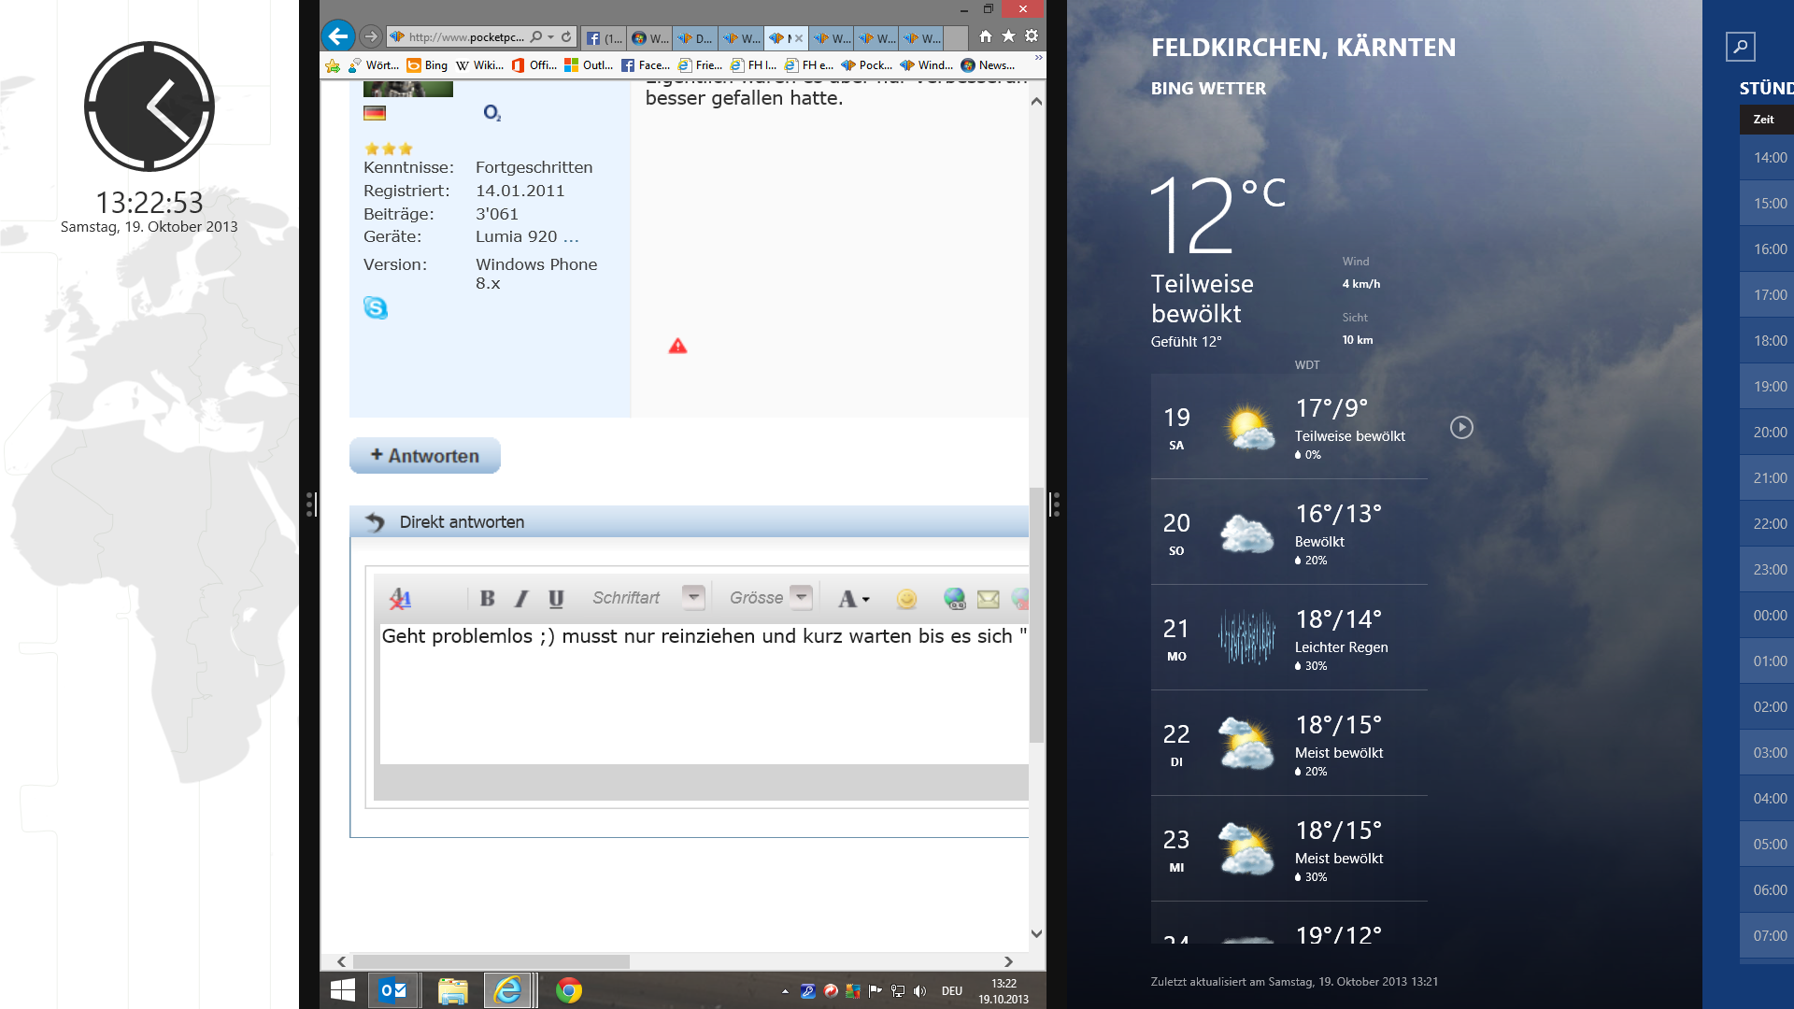This screenshot has height=1009, width=1794.
Task: Open File Explorer from the taskbar
Action: (452, 990)
